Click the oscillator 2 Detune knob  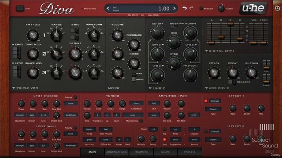point(75,54)
